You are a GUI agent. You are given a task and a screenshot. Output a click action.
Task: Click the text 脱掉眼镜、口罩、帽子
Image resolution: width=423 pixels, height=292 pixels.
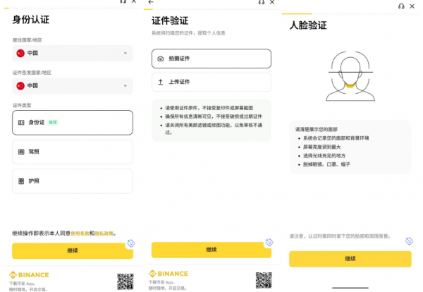click(x=326, y=164)
